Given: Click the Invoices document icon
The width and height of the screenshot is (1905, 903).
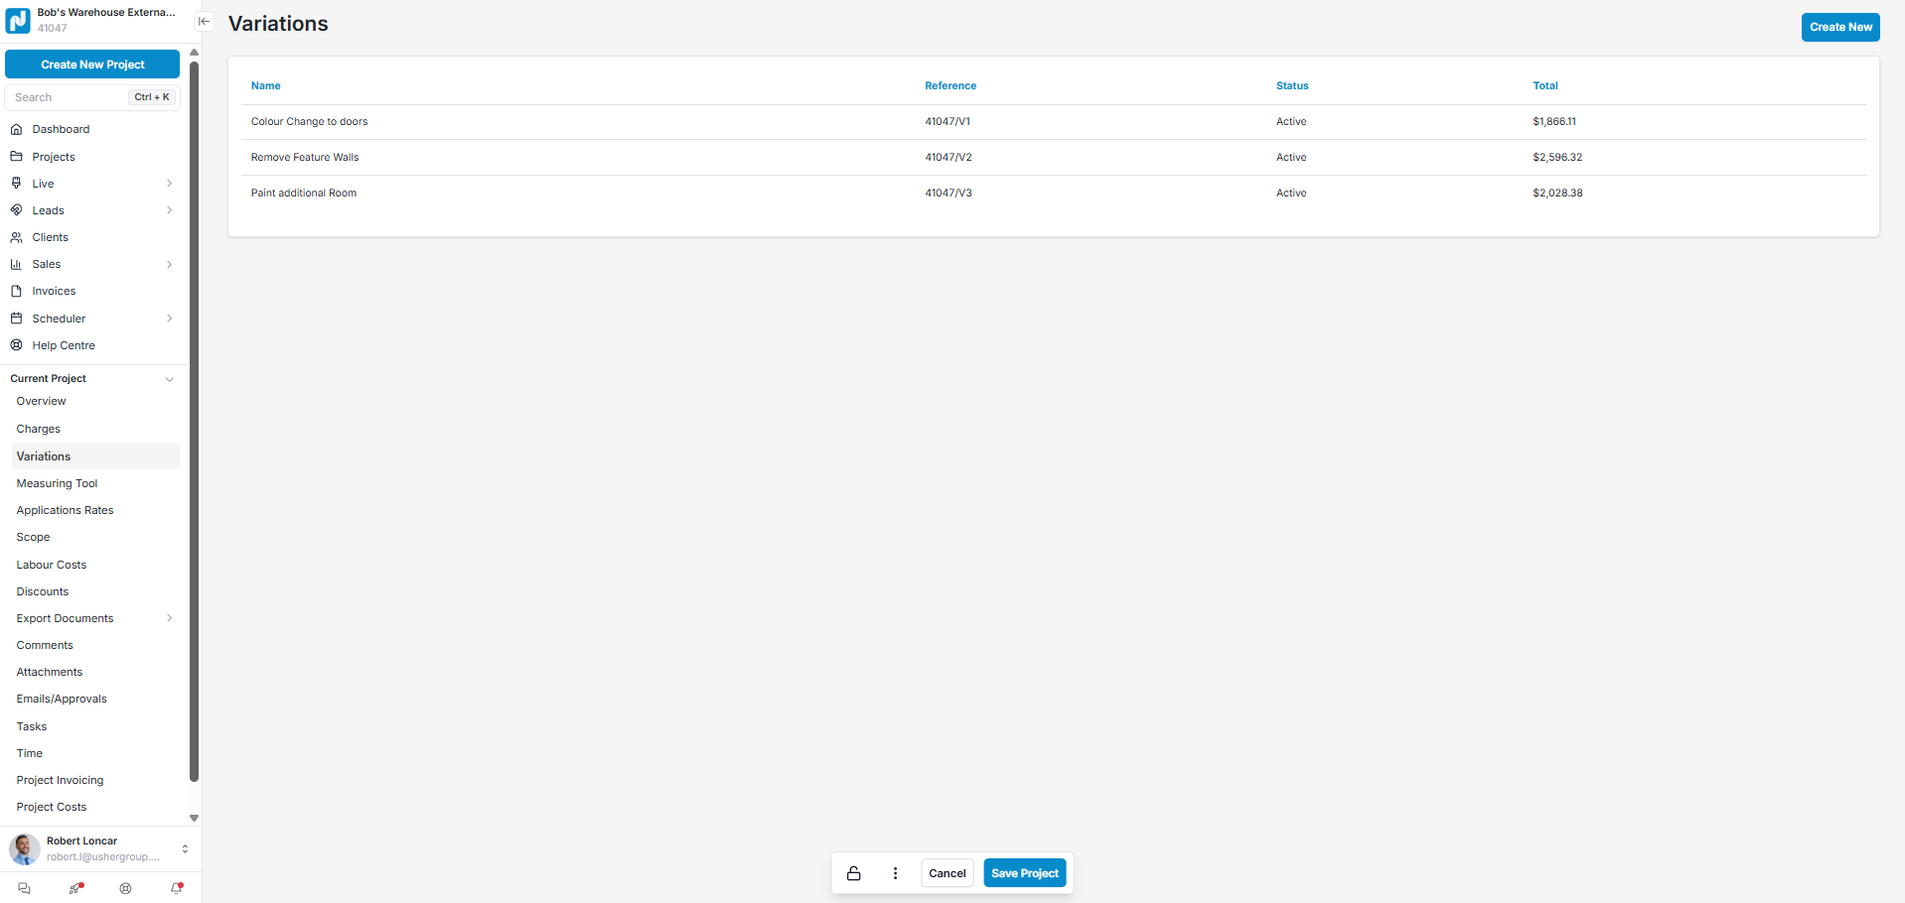Looking at the screenshot, I should pyautogui.click(x=16, y=291).
